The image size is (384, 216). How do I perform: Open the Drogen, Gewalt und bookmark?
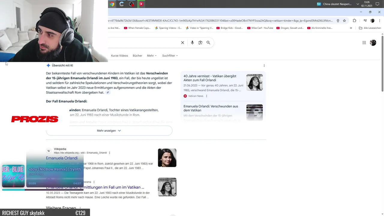tap(290, 28)
